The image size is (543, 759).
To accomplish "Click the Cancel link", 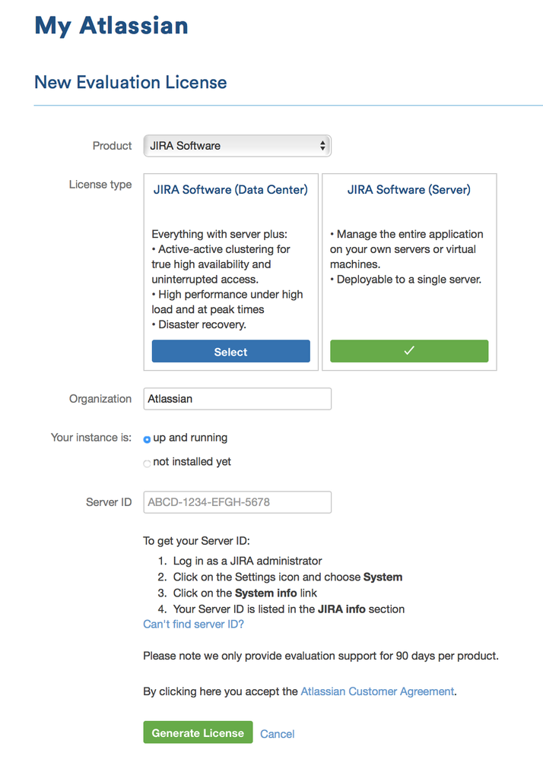I will point(277,734).
